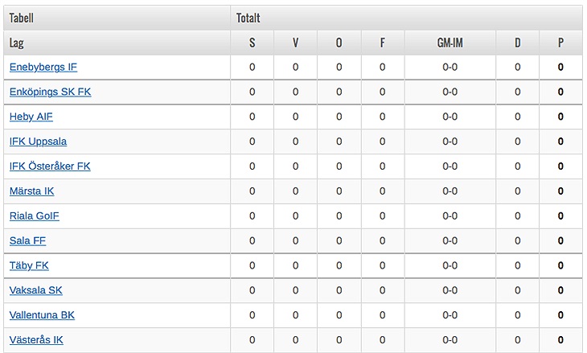587x353 pixels.
Task: Open the Enebybergs IF team link
Action: pyautogui.click(x=43, y=68)
